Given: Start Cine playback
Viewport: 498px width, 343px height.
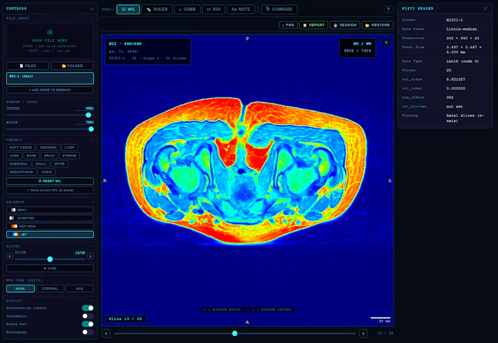Looking at the screenshot, I should (50, 268).
